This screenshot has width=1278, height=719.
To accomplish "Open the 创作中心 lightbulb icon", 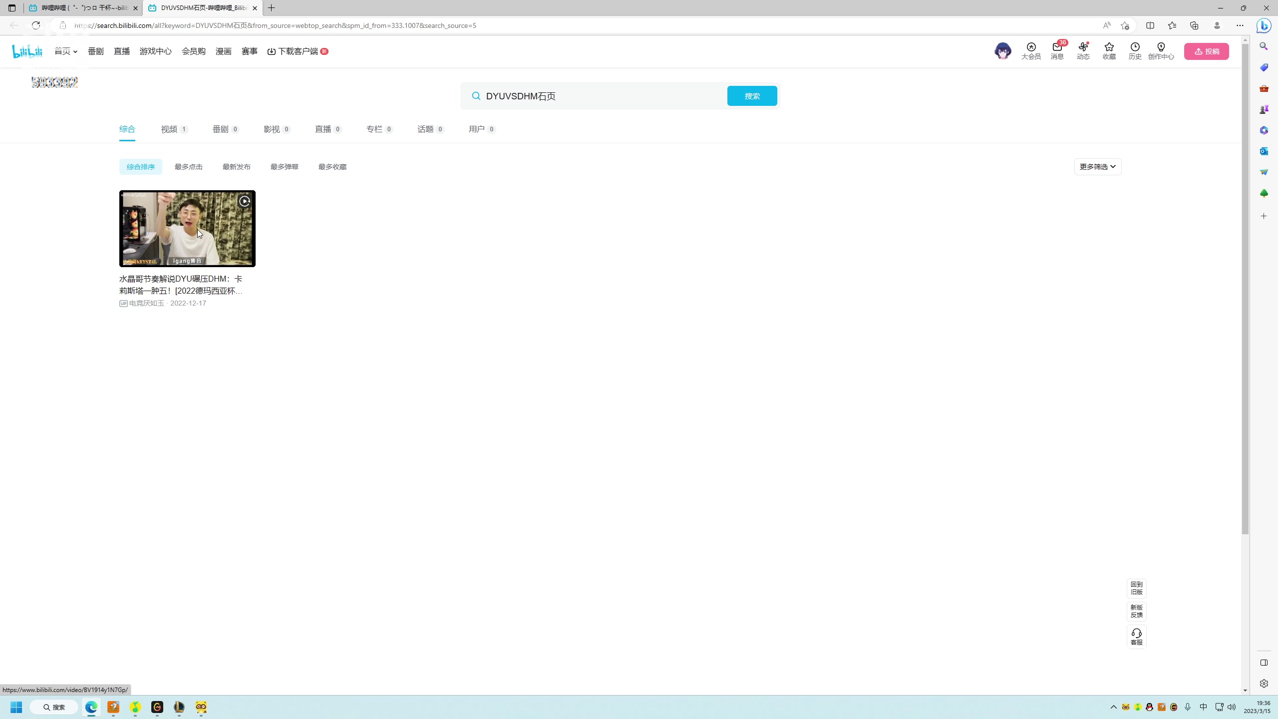I will (1161, 51).
